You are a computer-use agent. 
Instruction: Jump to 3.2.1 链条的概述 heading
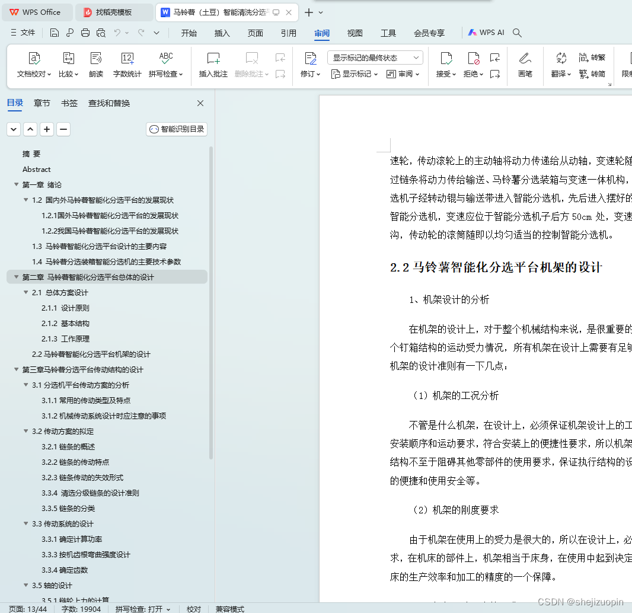[68, 446]
